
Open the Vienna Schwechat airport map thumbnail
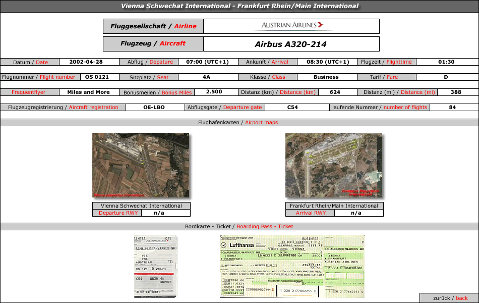click(141, 165)
